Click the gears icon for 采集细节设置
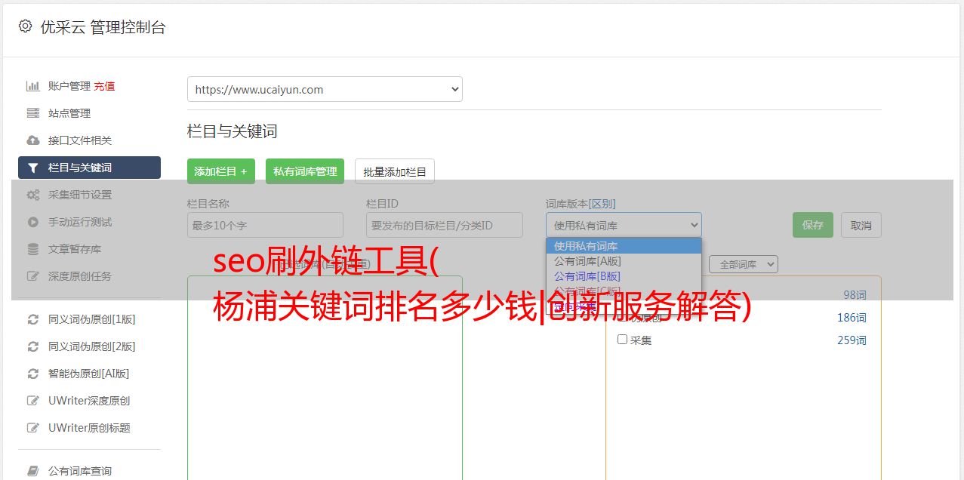The height and width of the screenshot is (480, 964). point(33,195)
